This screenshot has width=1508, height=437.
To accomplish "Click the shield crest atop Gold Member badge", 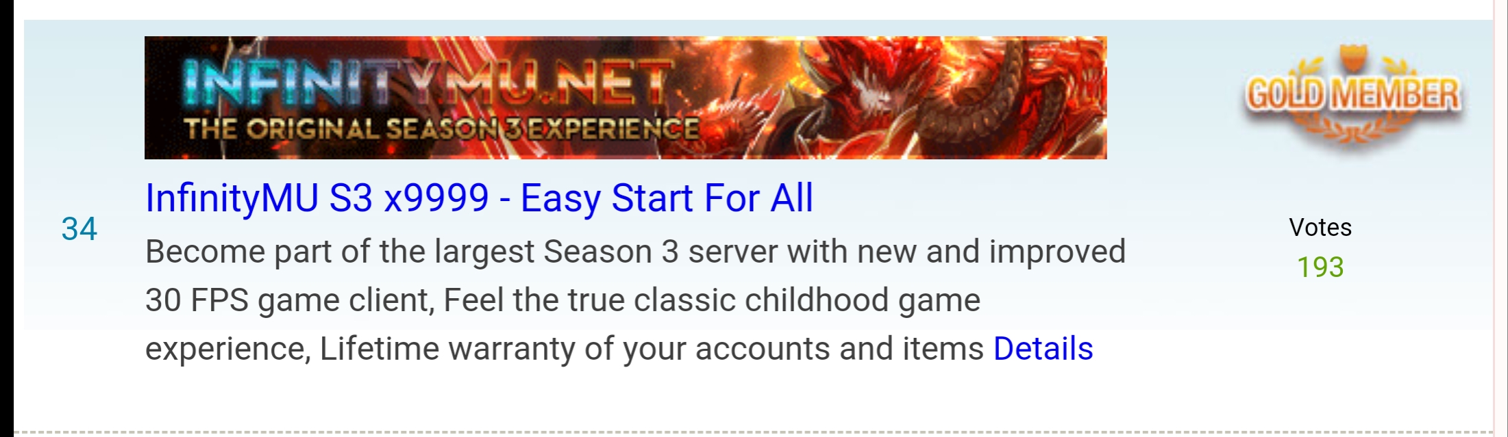I will [1353, 59].
